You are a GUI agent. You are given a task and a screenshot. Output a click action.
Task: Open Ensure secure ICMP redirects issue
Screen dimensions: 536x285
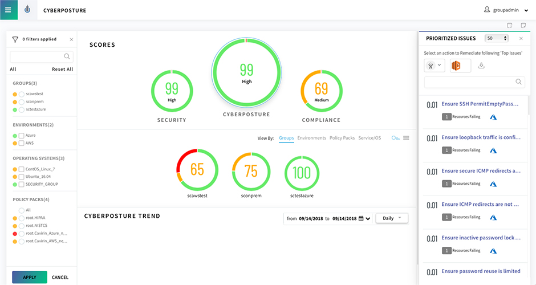pyautogui.click(x=481, y=171)
